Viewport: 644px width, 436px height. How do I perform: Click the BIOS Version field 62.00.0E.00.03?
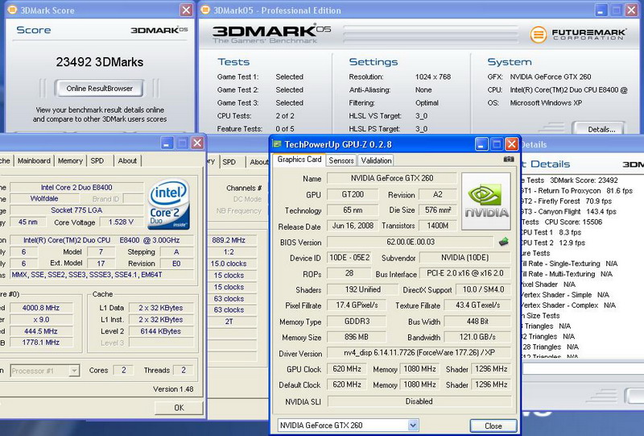411,242
